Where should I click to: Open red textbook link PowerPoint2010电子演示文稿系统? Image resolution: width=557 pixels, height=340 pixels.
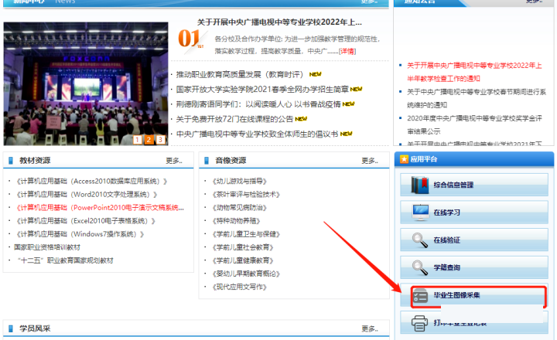click(x=100, y=208)
